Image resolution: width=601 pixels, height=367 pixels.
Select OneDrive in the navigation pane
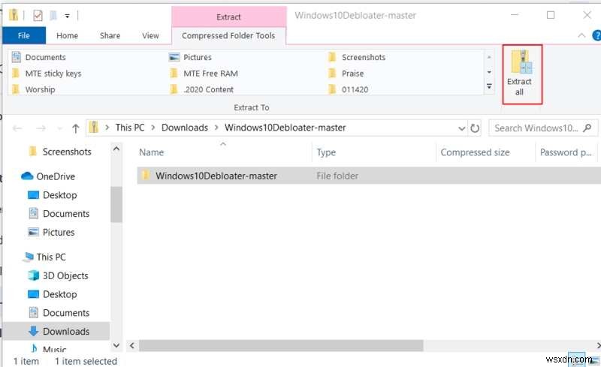tap(48, 176)
